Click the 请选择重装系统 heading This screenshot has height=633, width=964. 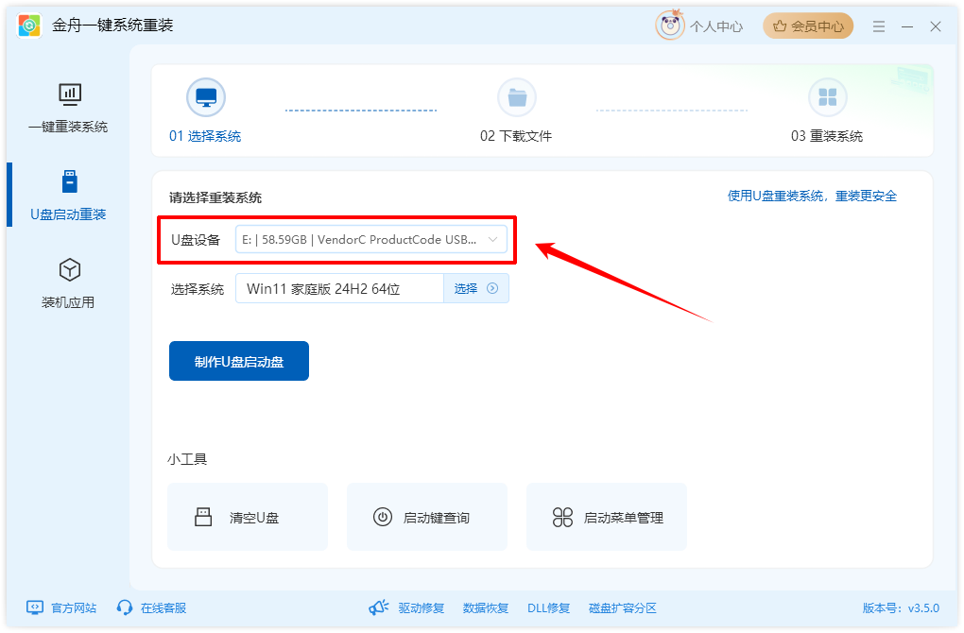(215, 197)
